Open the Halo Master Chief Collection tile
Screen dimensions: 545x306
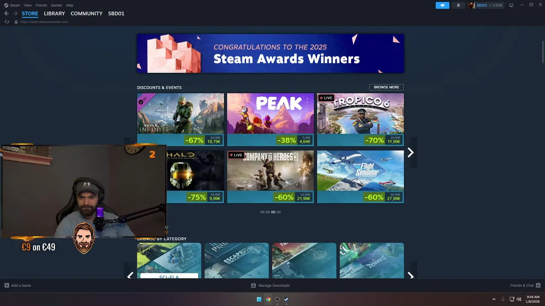coord(195,176)
